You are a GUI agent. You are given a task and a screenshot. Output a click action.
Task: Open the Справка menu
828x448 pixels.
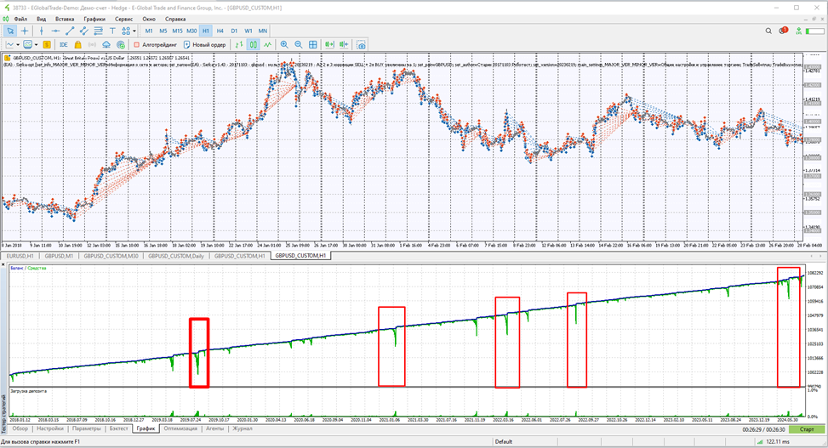tap(175, 19)
